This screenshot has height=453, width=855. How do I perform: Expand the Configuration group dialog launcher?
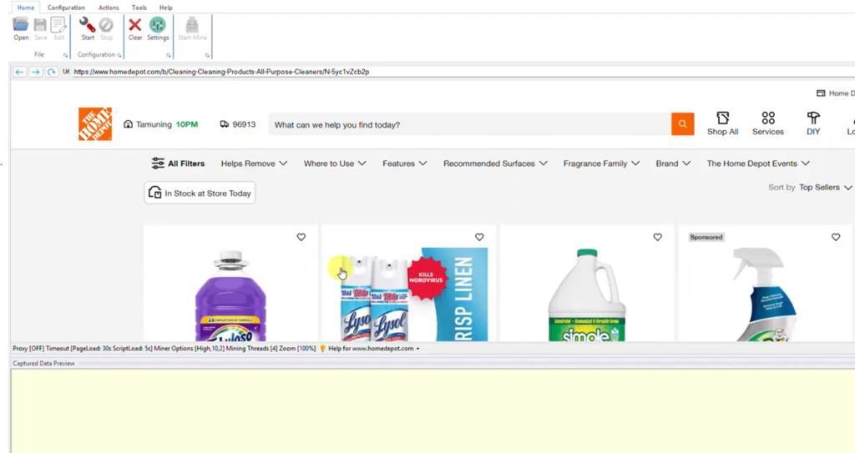pyautogui.click(x=119, y=55)
